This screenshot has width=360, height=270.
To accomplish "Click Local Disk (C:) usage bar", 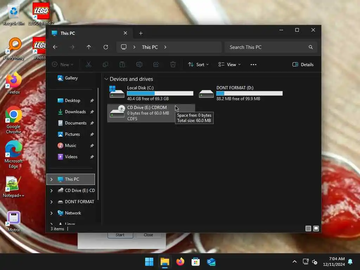I will click(x=160, y=94).
